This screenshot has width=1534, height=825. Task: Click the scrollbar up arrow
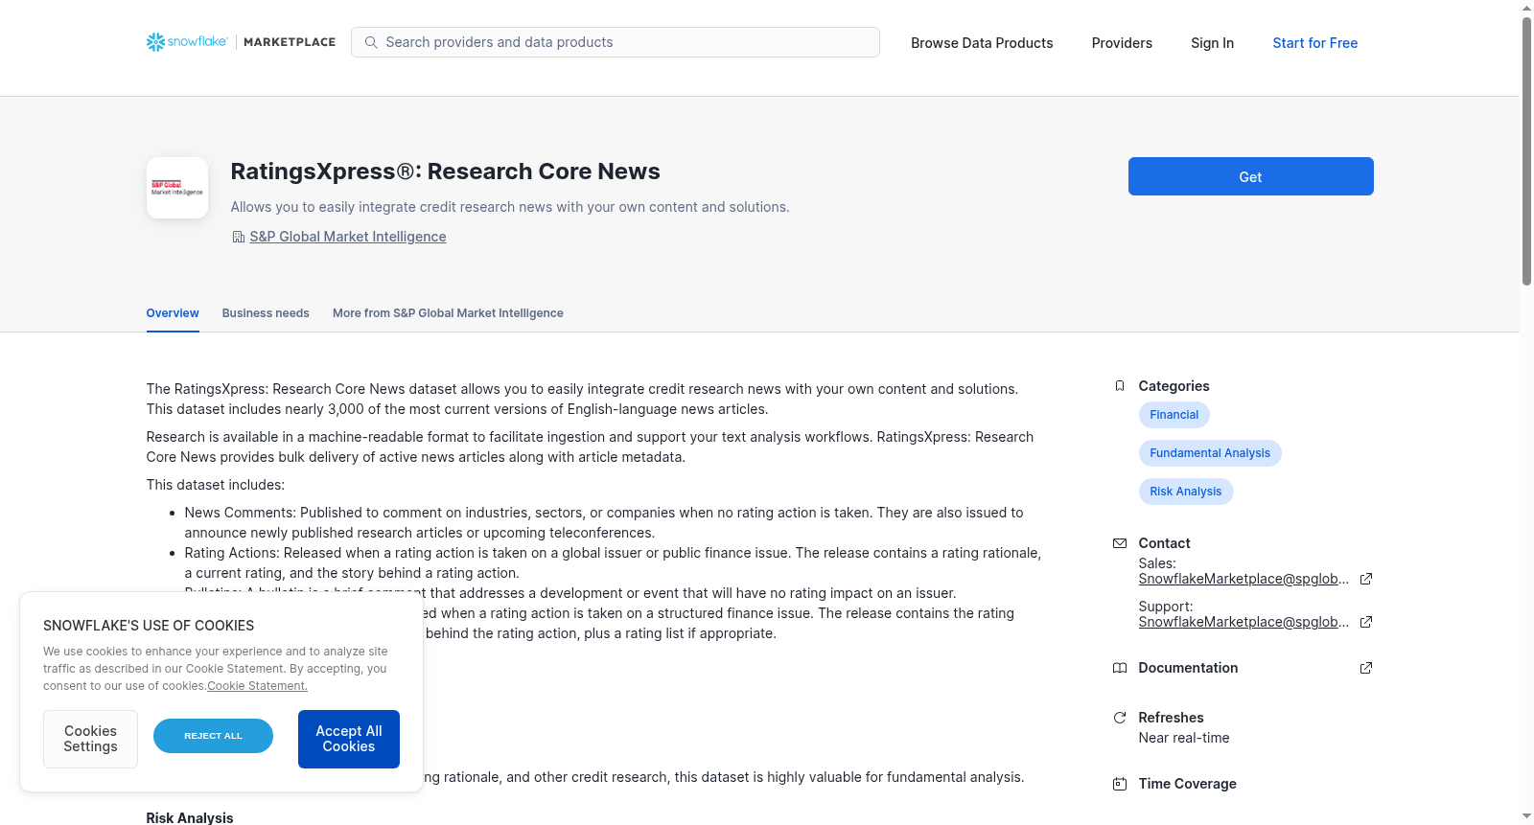click(x=1526, y=8)
